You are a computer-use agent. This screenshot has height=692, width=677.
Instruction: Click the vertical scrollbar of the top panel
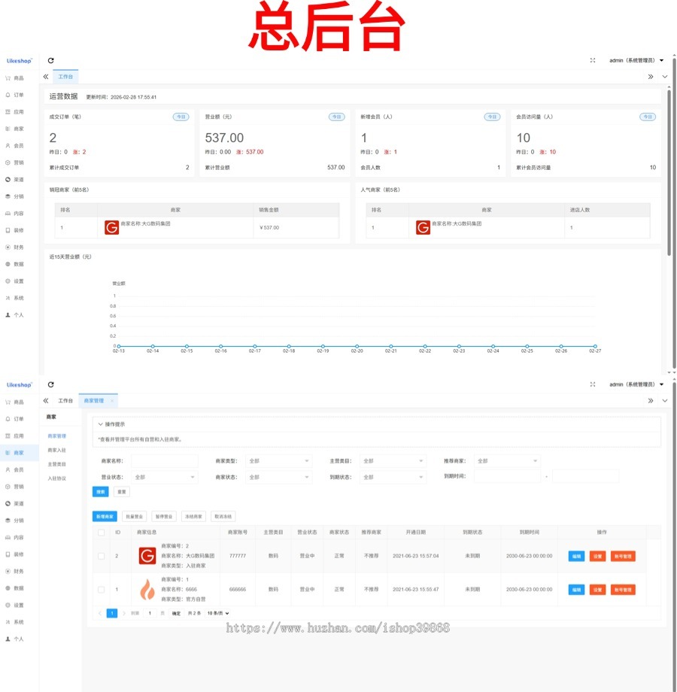[669, 172]
